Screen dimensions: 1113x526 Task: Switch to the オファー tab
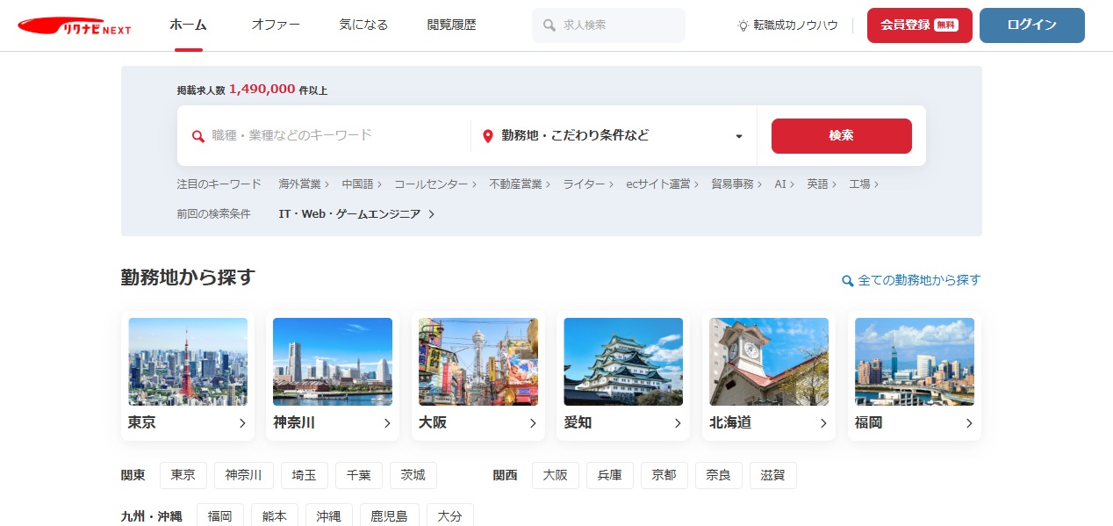click(x=276, y=25)
